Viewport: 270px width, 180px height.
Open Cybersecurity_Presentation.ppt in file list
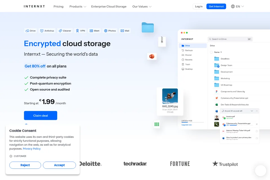coord(232,98)
